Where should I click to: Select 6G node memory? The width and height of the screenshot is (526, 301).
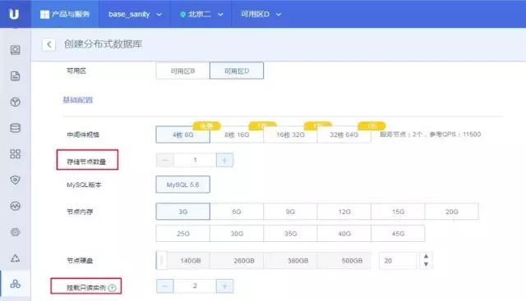click(x=237, y=212)
